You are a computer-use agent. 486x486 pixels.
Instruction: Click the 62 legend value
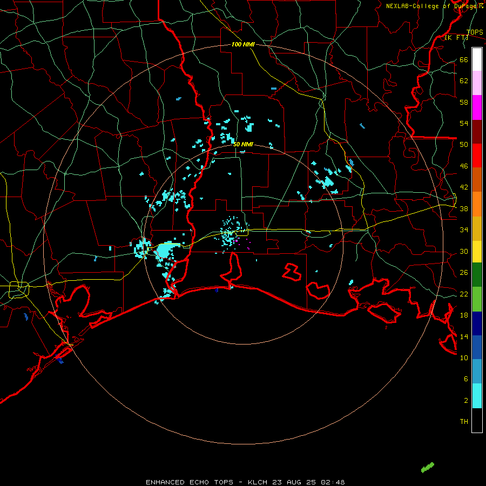464,80
